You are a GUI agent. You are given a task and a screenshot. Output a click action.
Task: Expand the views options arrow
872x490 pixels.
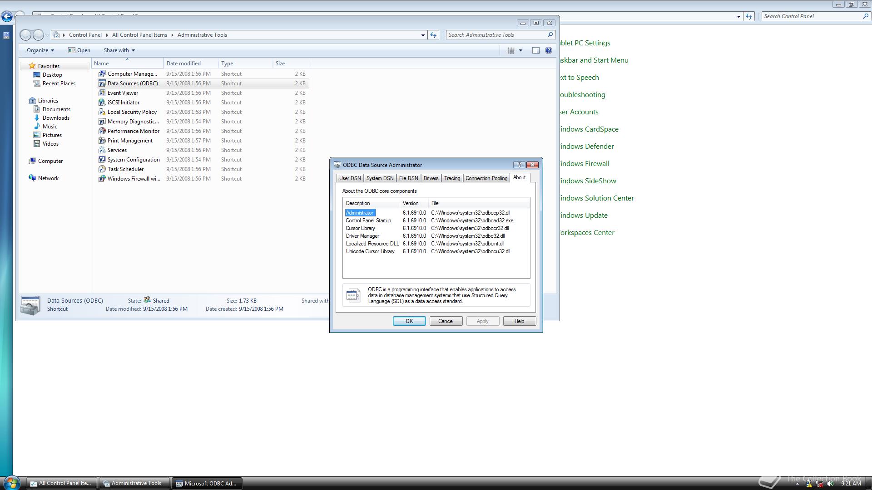coord(520,50)
